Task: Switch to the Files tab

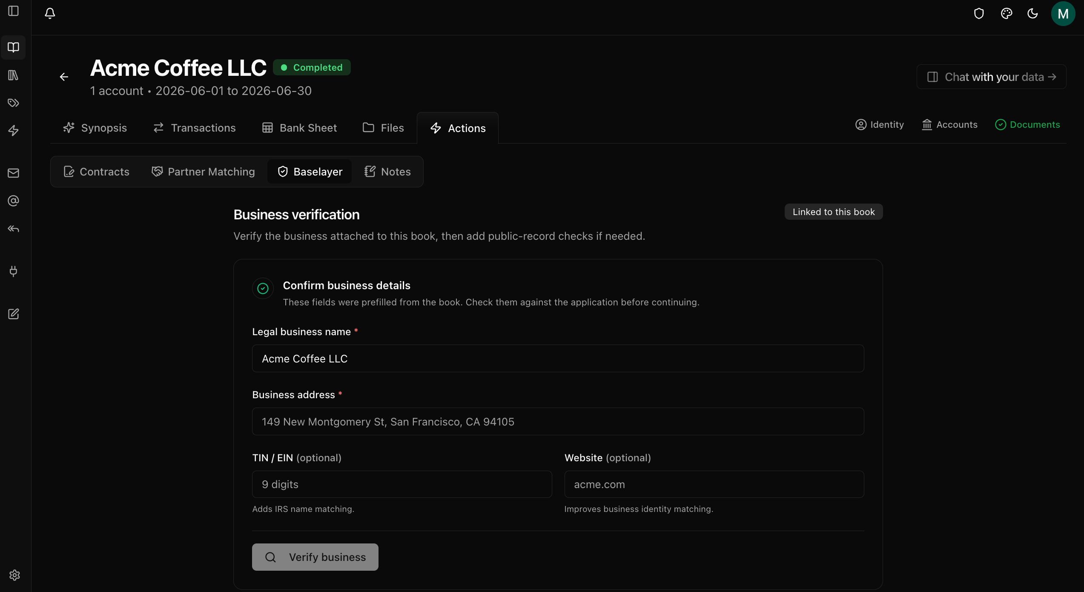Action: coord(383,128)
